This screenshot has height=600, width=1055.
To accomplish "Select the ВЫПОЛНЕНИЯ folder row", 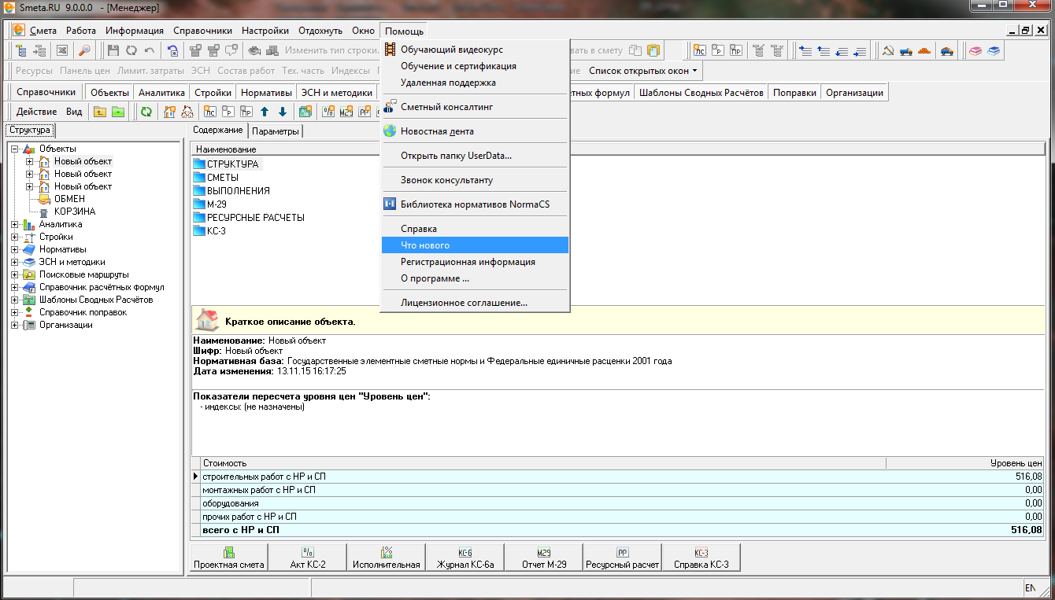I will pyautogui.click(x=238, y=190).
